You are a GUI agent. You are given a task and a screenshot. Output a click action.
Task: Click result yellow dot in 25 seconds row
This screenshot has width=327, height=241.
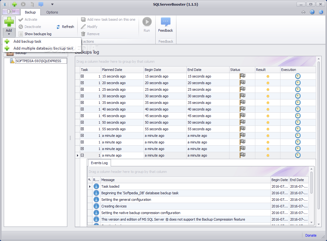coord(268,89)
